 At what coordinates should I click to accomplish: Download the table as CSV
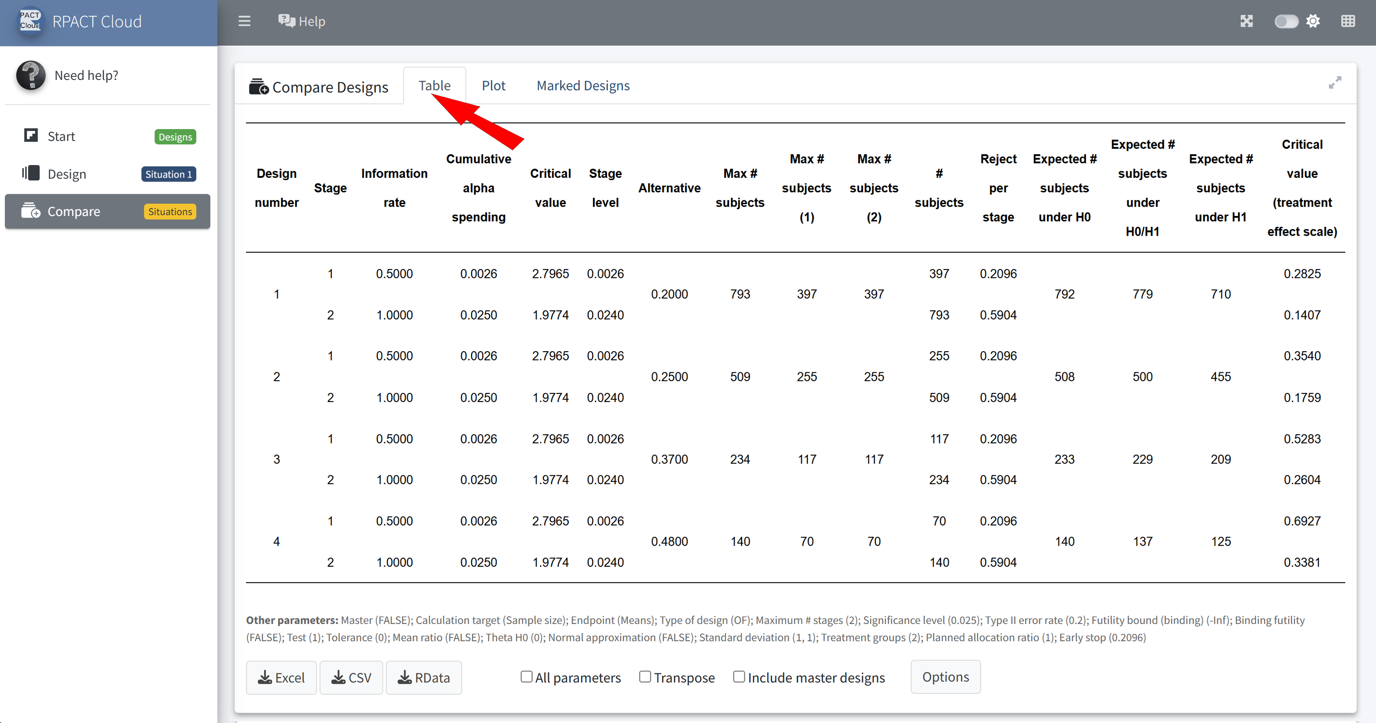351,678
